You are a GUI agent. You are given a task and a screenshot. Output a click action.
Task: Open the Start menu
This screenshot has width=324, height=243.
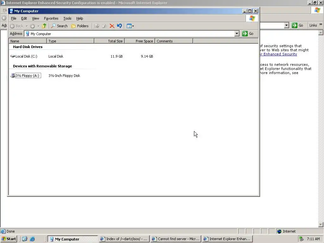pos(9,239)
